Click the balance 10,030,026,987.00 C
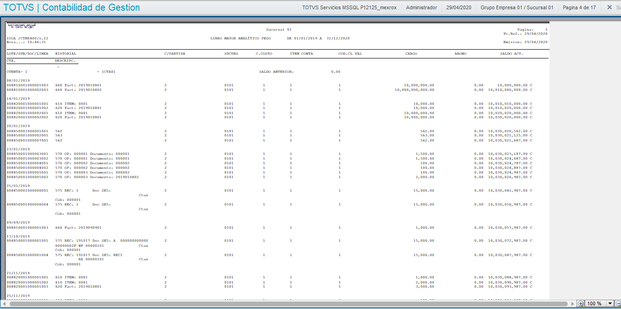The width and height of the screenshot is (621, 309). click(510, 177)
